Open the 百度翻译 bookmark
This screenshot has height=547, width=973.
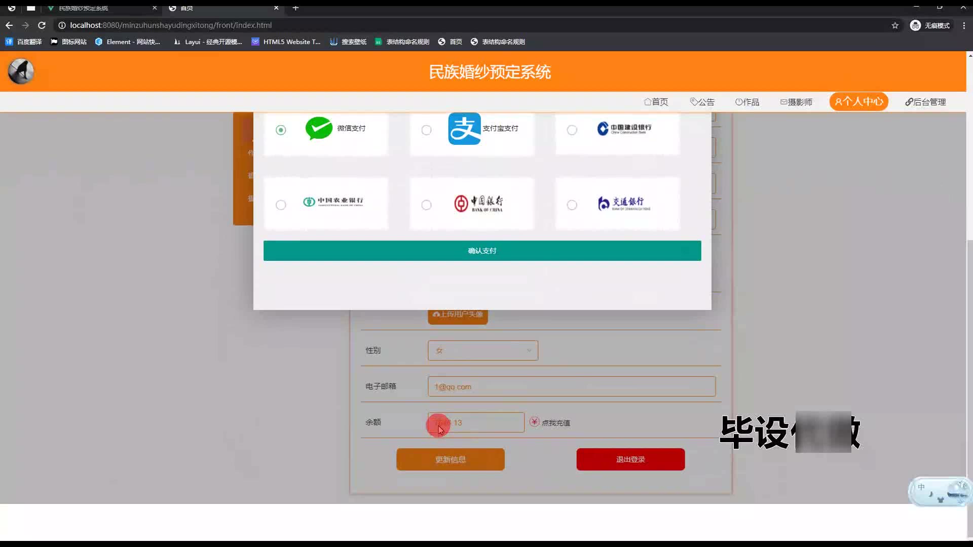[x=24, y=42]
